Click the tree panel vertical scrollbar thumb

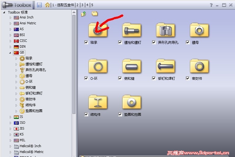pos(74,64)
